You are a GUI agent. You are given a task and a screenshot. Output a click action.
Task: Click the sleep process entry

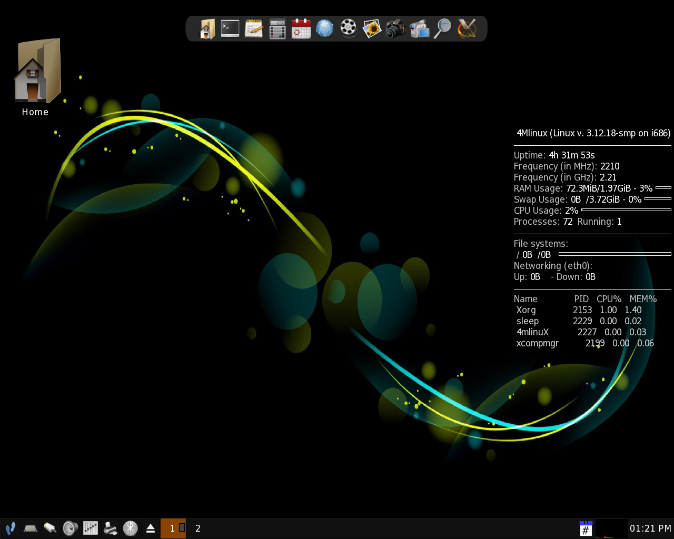click(x=579, y=321)
